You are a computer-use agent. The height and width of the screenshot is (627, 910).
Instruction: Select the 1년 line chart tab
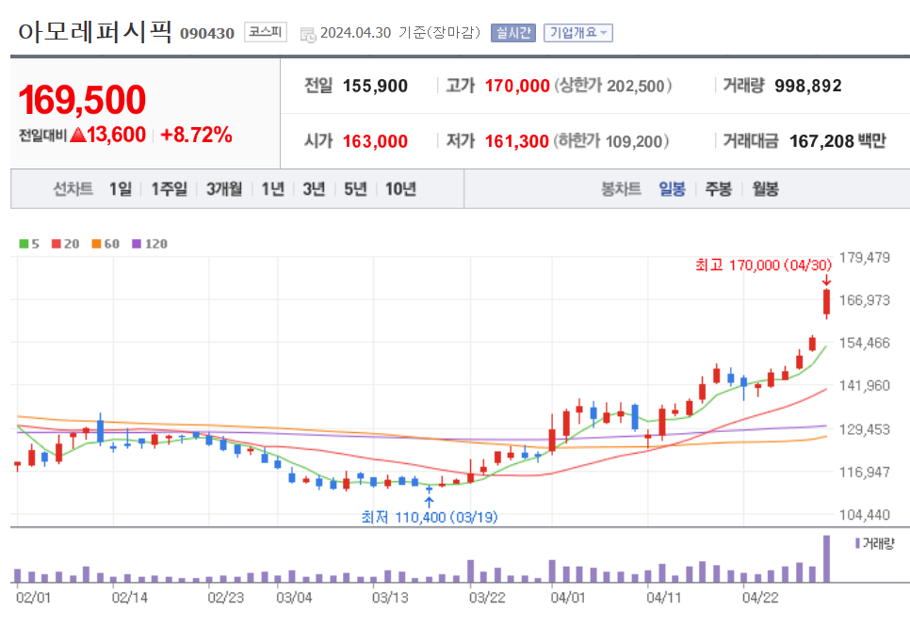(273, 189)
